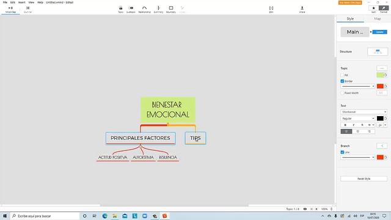
Task: Toggle italic text formatting
Action: tap(354, 125)
